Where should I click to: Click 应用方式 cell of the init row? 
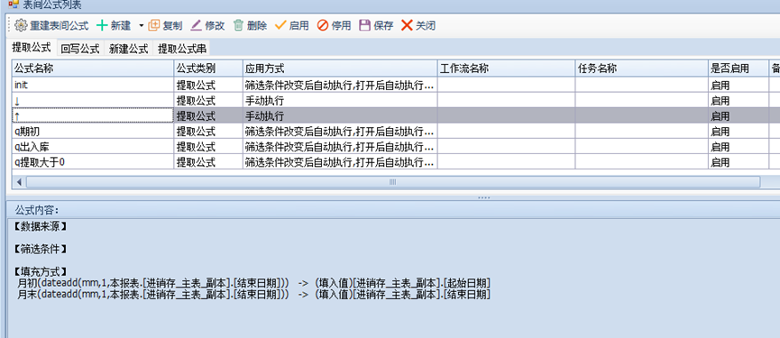pos(340,85)
